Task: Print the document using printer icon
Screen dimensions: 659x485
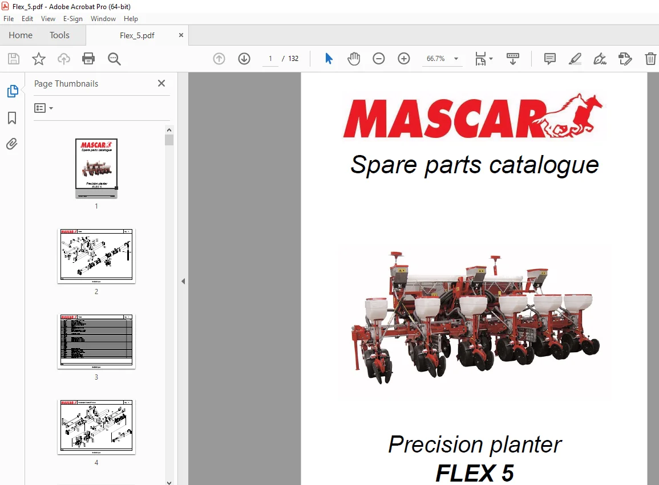Action: click(88, 59)
